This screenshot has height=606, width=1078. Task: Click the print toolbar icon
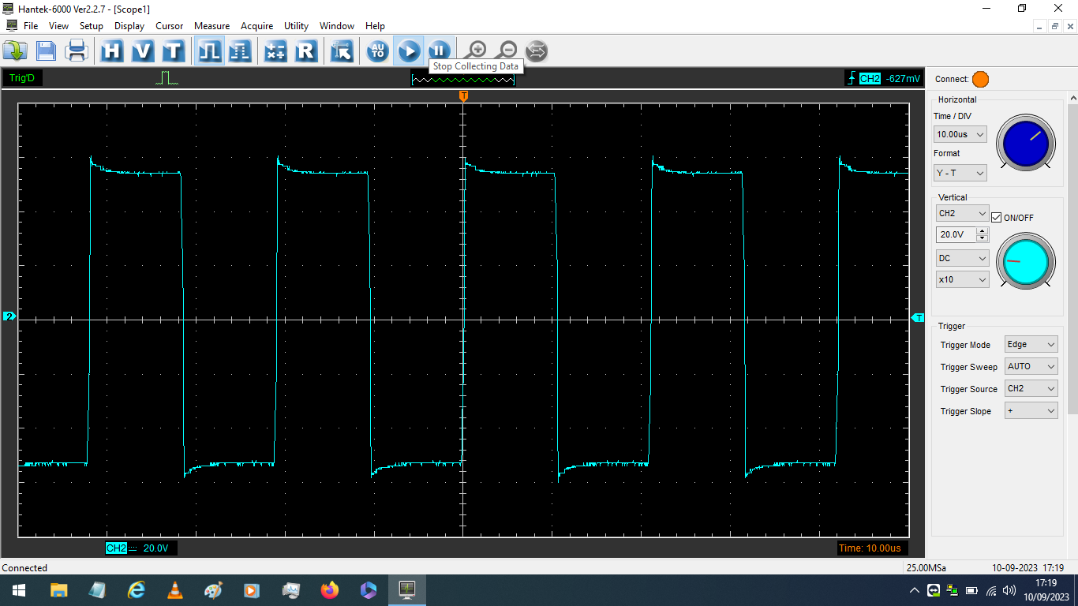point(77,51)
